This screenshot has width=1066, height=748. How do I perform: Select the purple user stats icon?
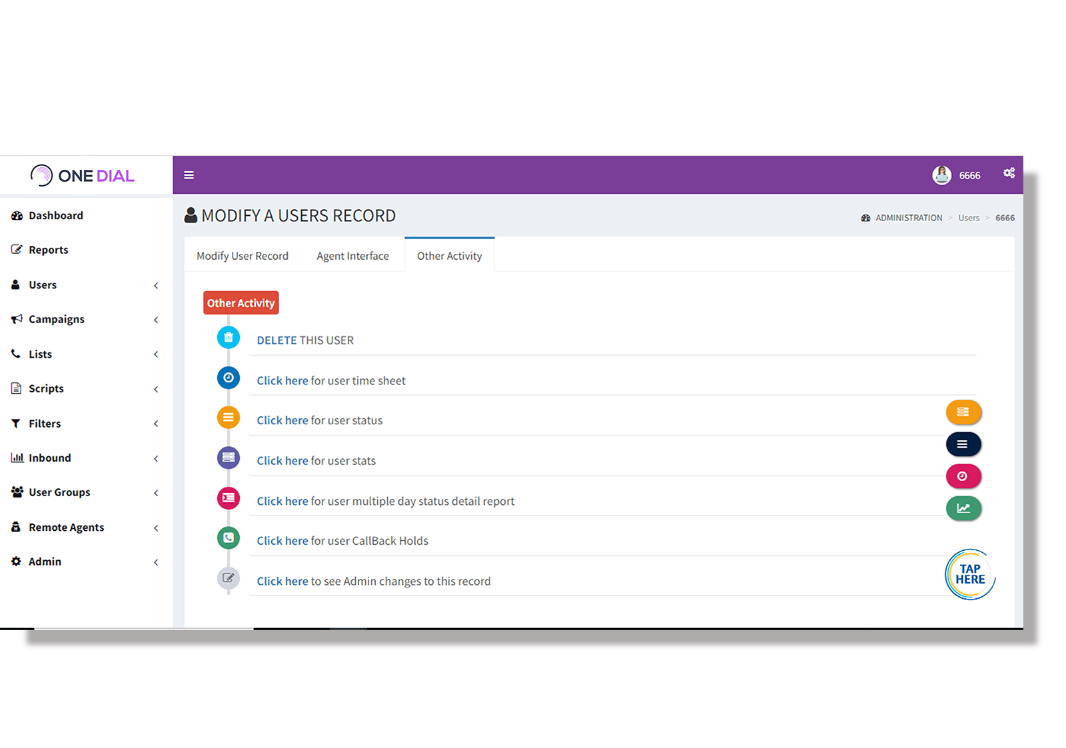[x=229, y=458]
